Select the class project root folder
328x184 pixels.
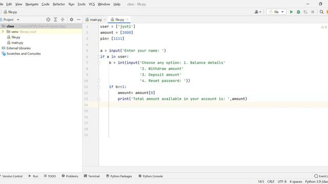pos(41,26)
